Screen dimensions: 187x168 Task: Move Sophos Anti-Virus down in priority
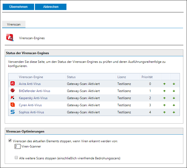point(174,112)
